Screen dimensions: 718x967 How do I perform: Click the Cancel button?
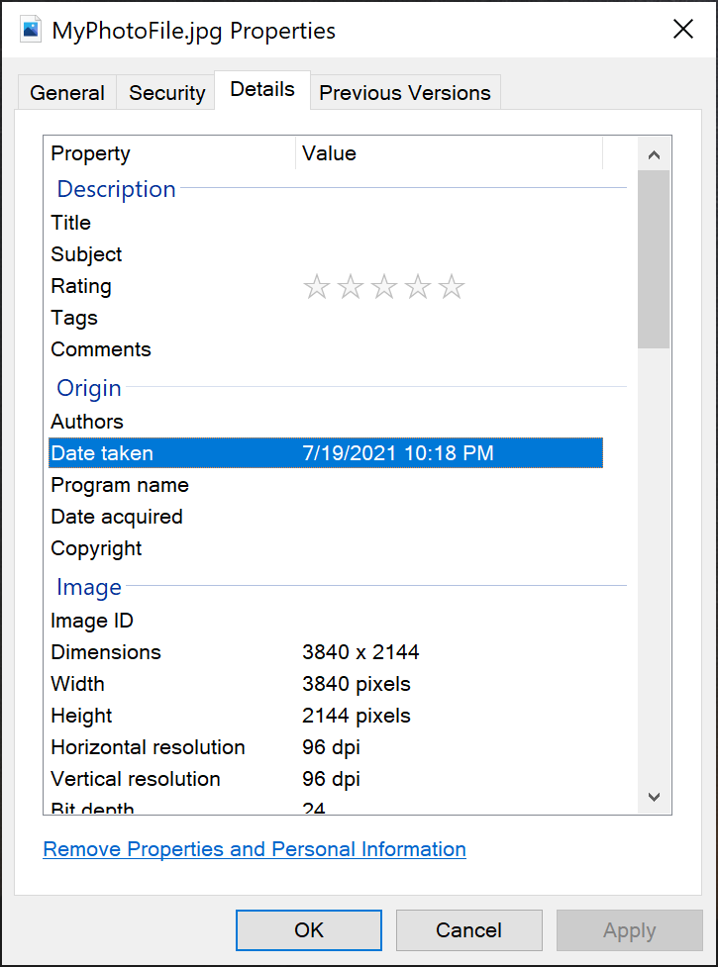click(x=468, y=929)
